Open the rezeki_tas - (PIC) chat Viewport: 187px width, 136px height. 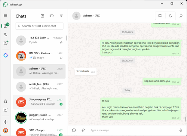click(39, 87)
